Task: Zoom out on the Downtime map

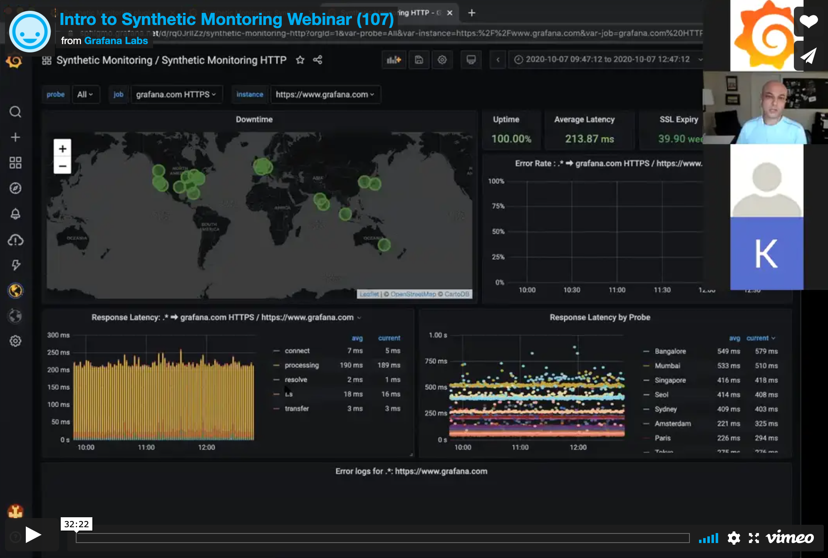Action: pos(62,166)
